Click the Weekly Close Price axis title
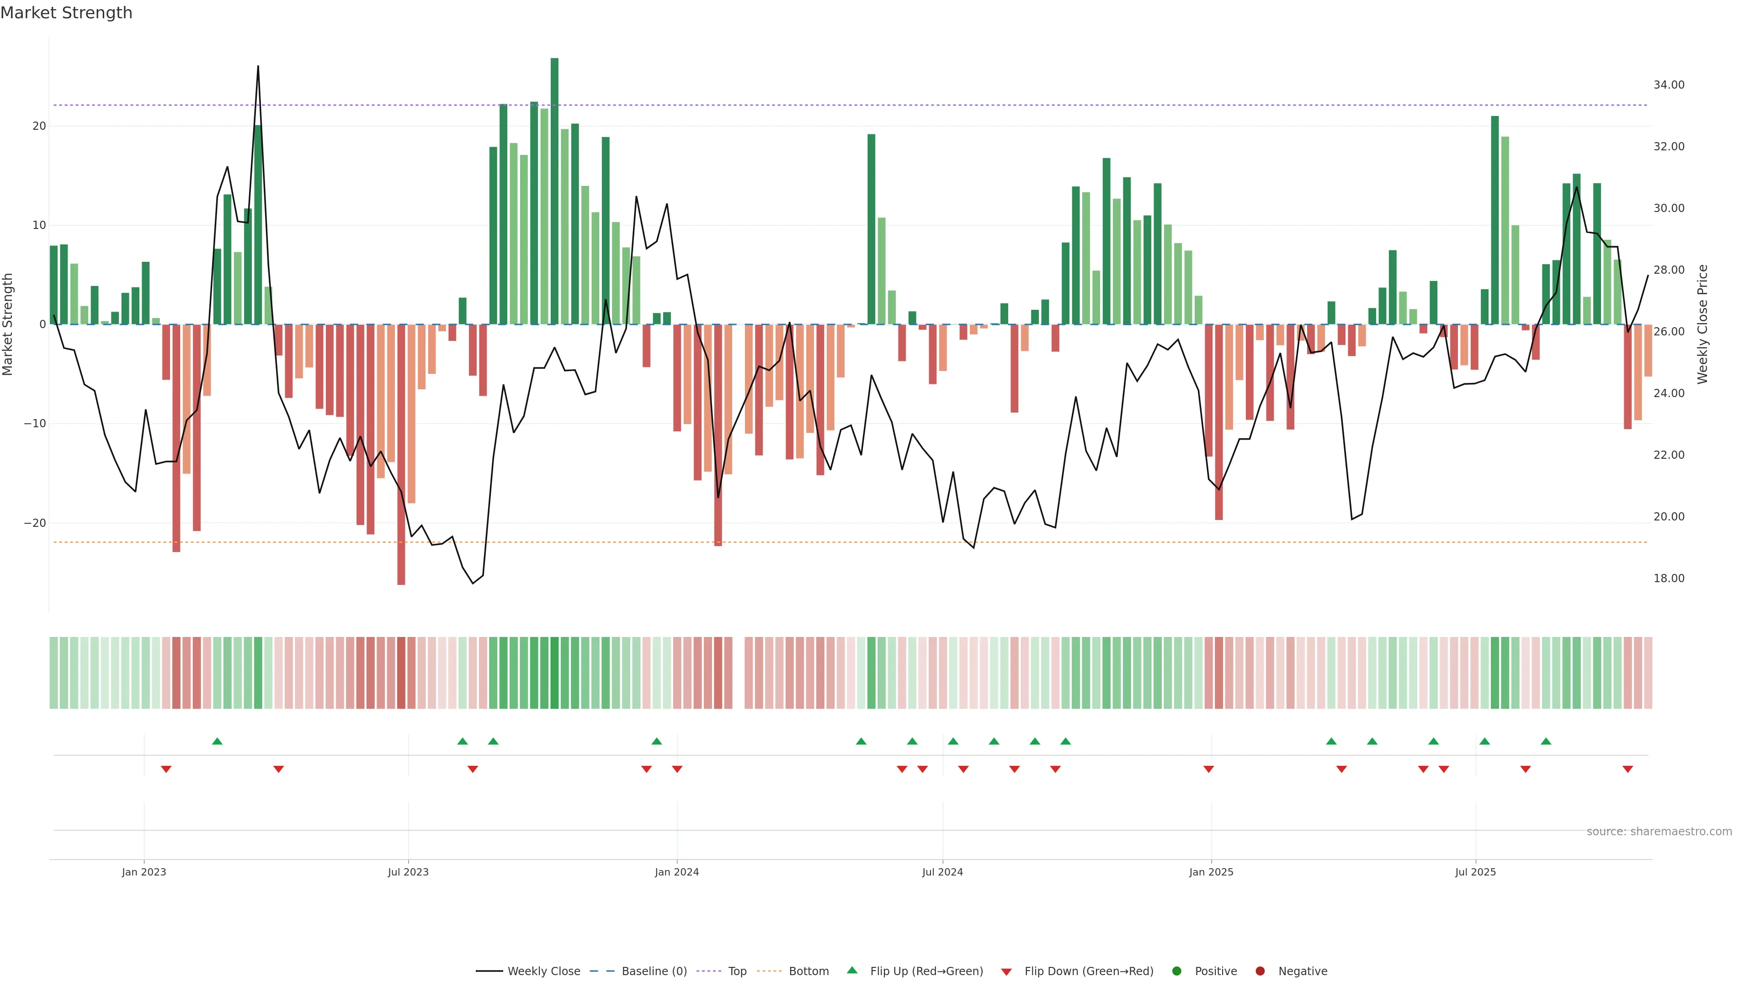1755x987 pixels. (x=1702, y=324)
